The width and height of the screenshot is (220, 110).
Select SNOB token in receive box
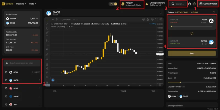click(x=208, y=42)
